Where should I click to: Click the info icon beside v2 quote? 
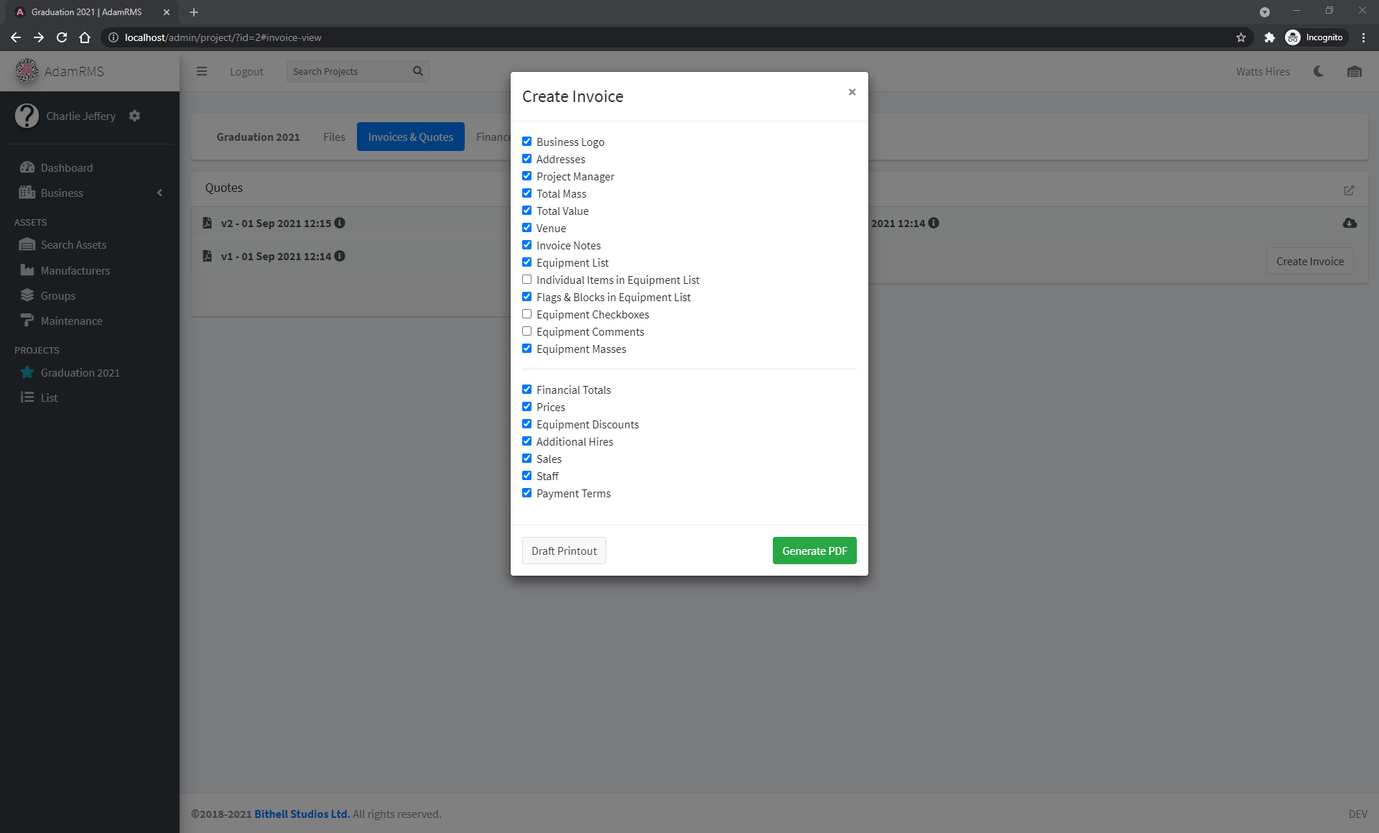click(x=339, y=223)
